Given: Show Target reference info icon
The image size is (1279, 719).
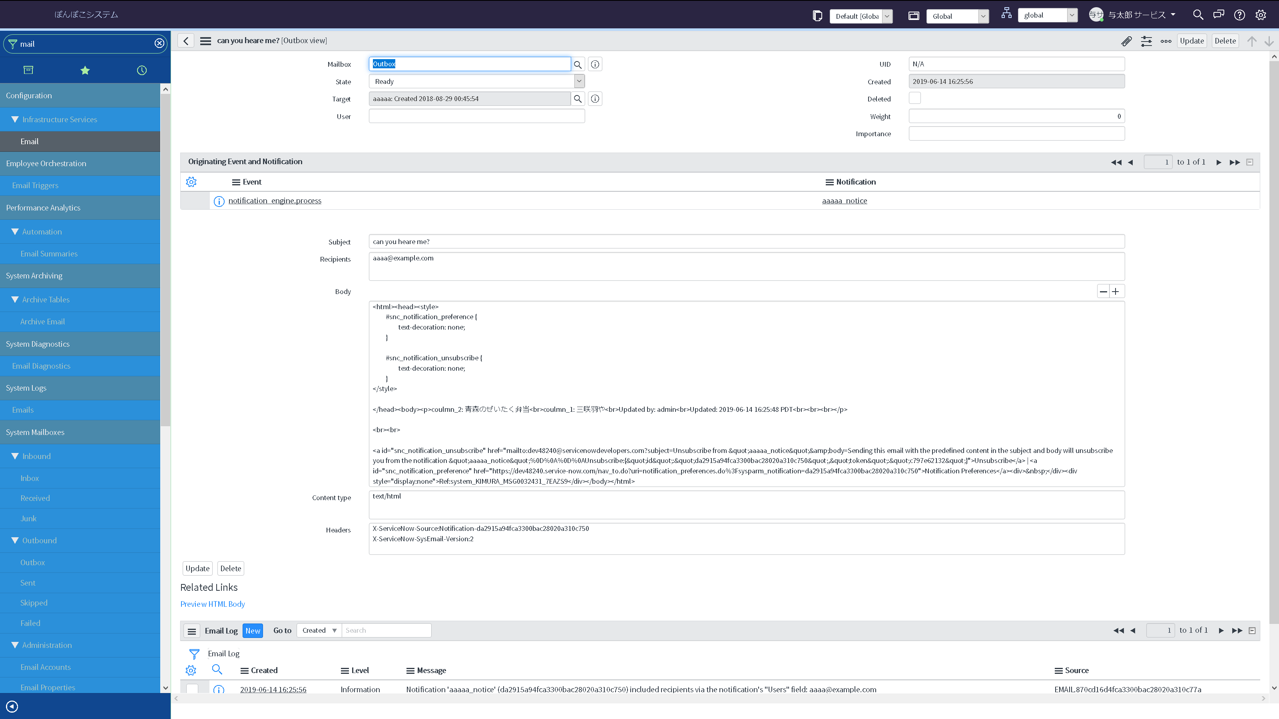Looking at the screenshot, I should pos(595,99).
